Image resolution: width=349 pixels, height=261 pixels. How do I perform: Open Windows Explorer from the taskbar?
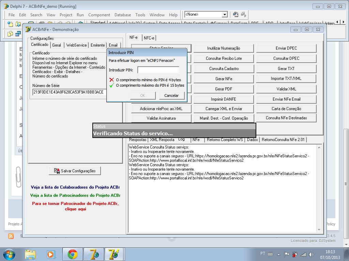pos(30,254)
